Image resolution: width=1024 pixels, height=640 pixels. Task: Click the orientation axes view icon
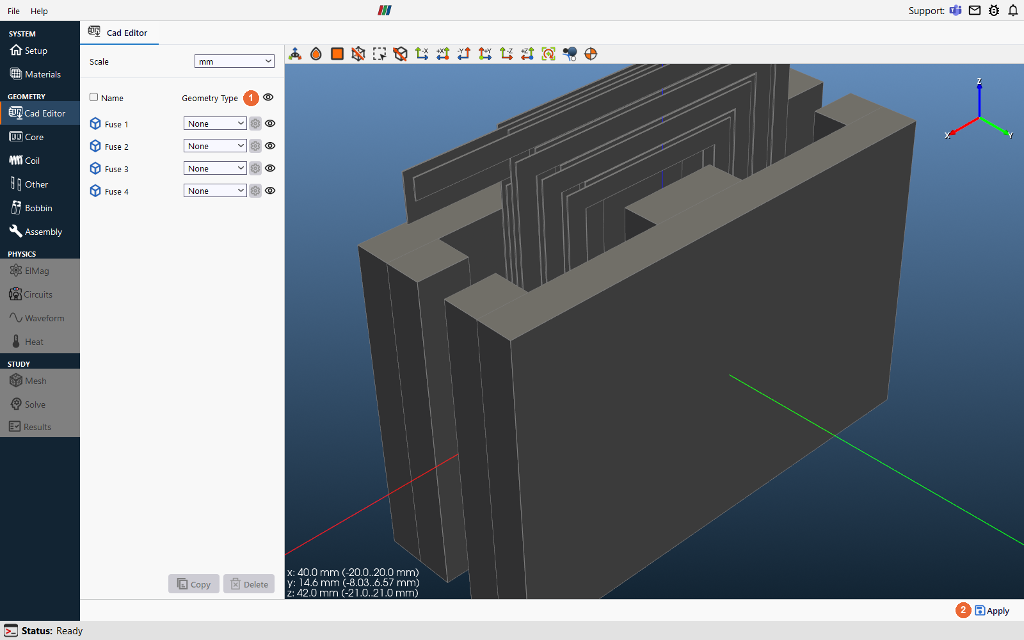coord(295,54)
